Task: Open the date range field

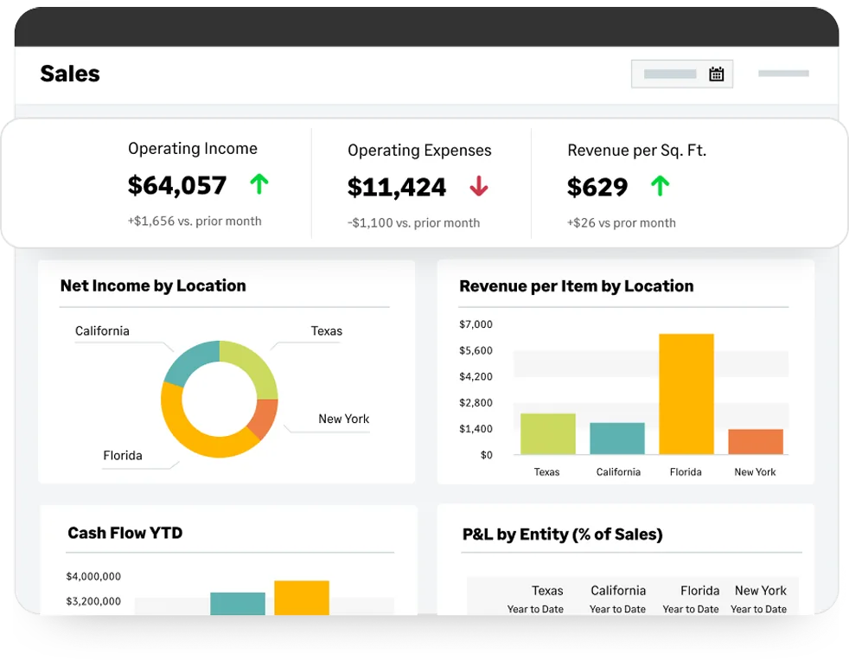Action: 681,74
